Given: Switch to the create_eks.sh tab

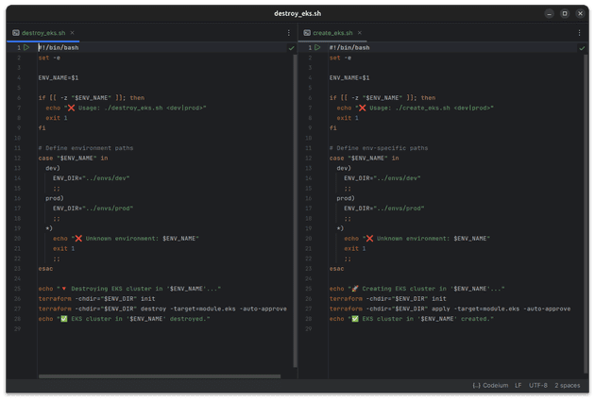Looking at the screenshot, I should [x=332, y=33].
